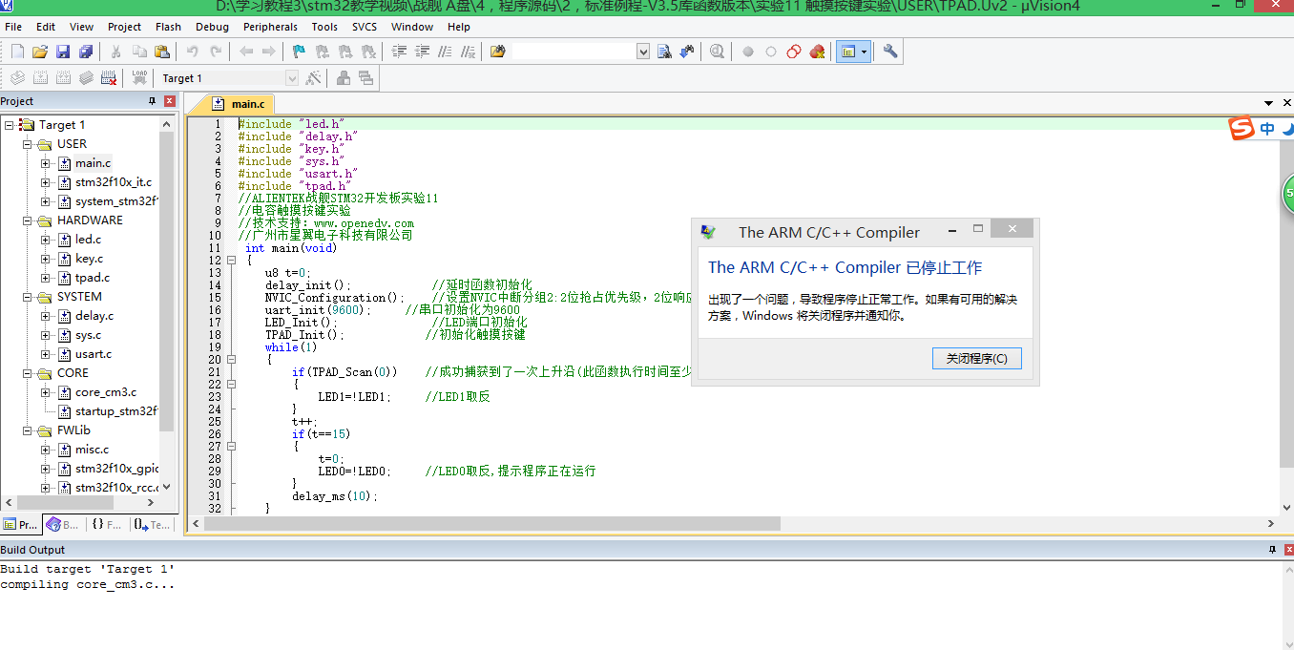This screenshot has width=1294, height=650.
Task: Close the active editor tab with the X
Action: tap(1286, 103)
